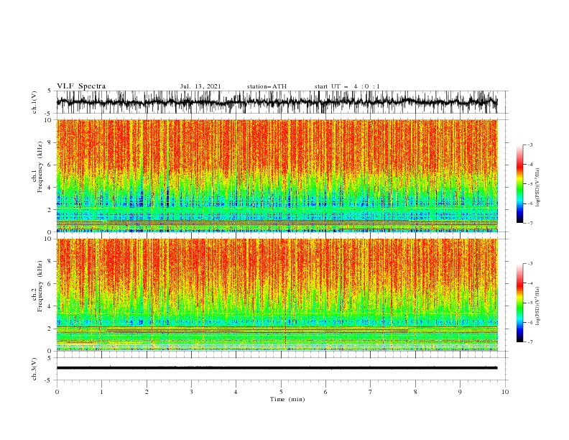
Task: Click the '-5' tick on ch.2 colorbar
Action: [529, 303]
